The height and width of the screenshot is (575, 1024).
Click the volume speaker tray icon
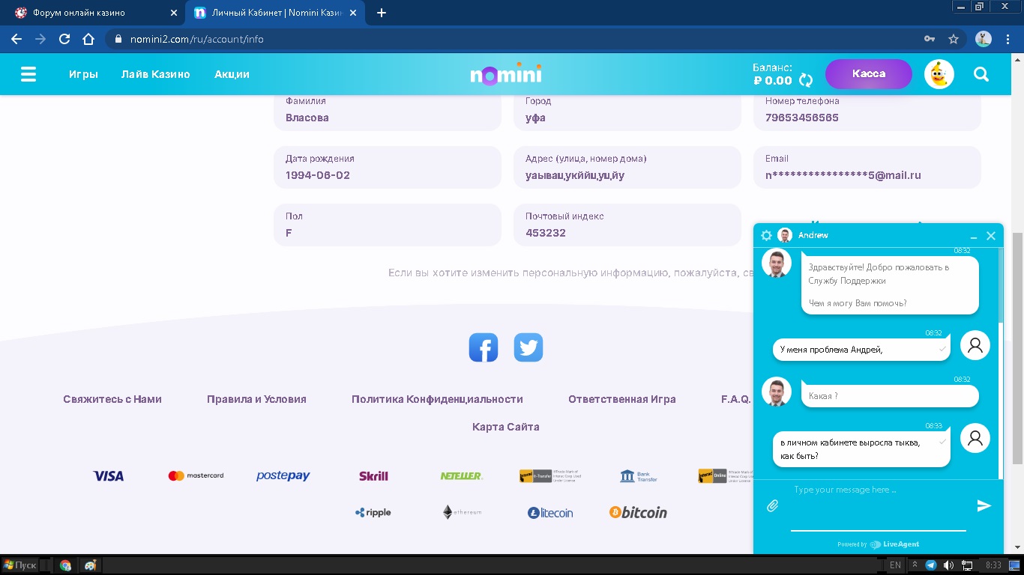948,565
